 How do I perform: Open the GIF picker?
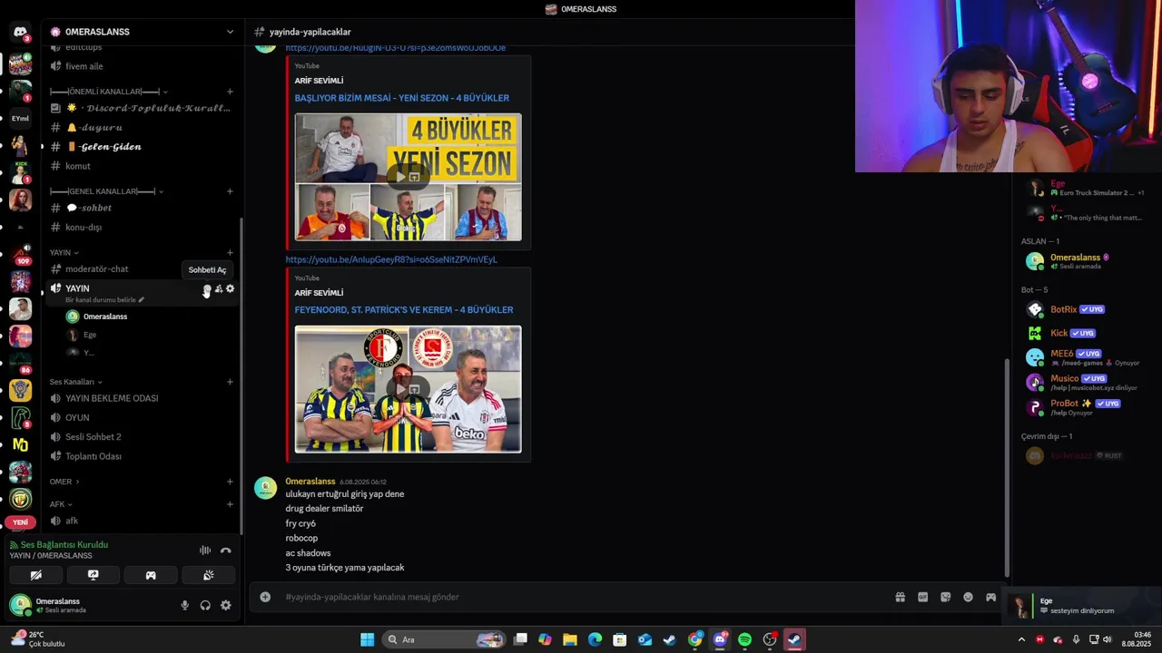click(922, 597)
